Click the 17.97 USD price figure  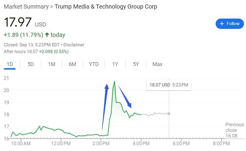[18, 23]
